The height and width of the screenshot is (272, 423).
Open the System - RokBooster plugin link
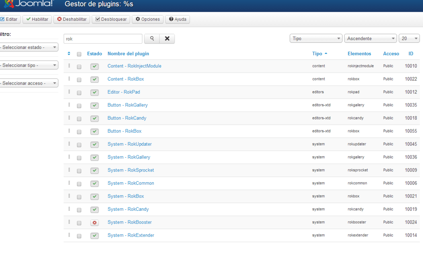point(130,222)
